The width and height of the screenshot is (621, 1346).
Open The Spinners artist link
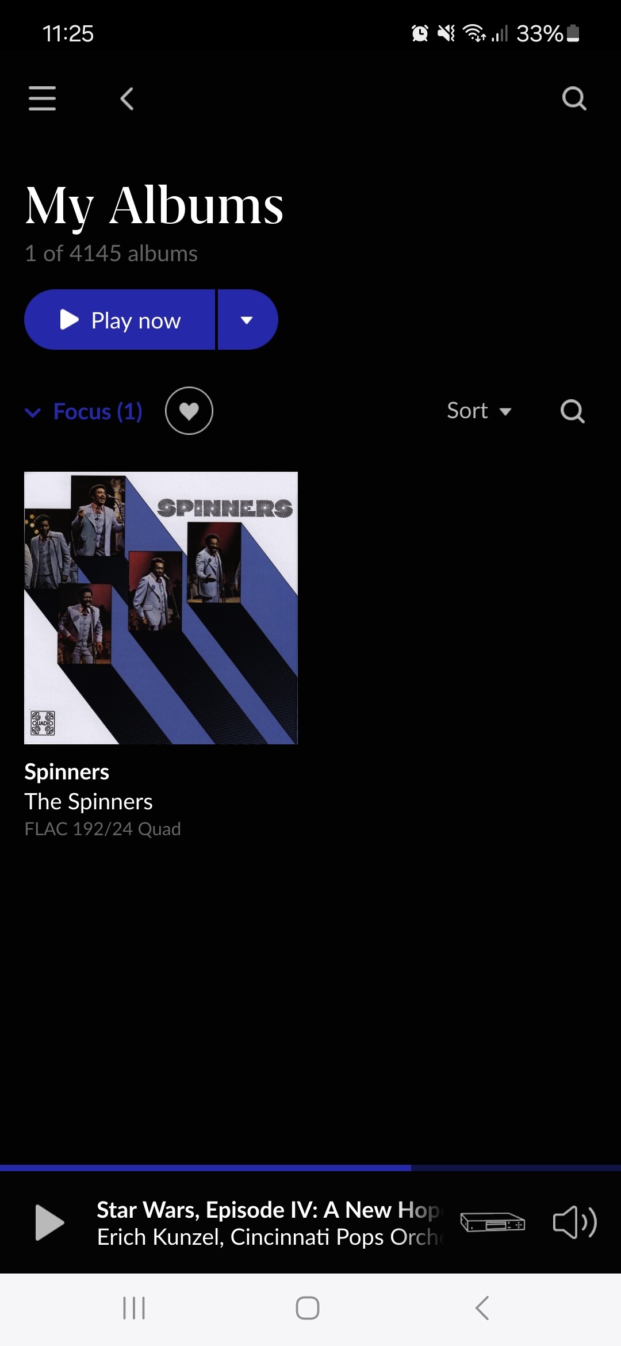coord(89,801)
